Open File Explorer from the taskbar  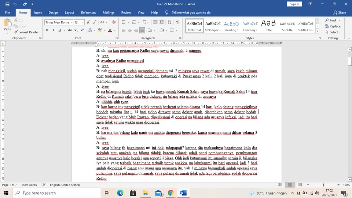(146, 193)
